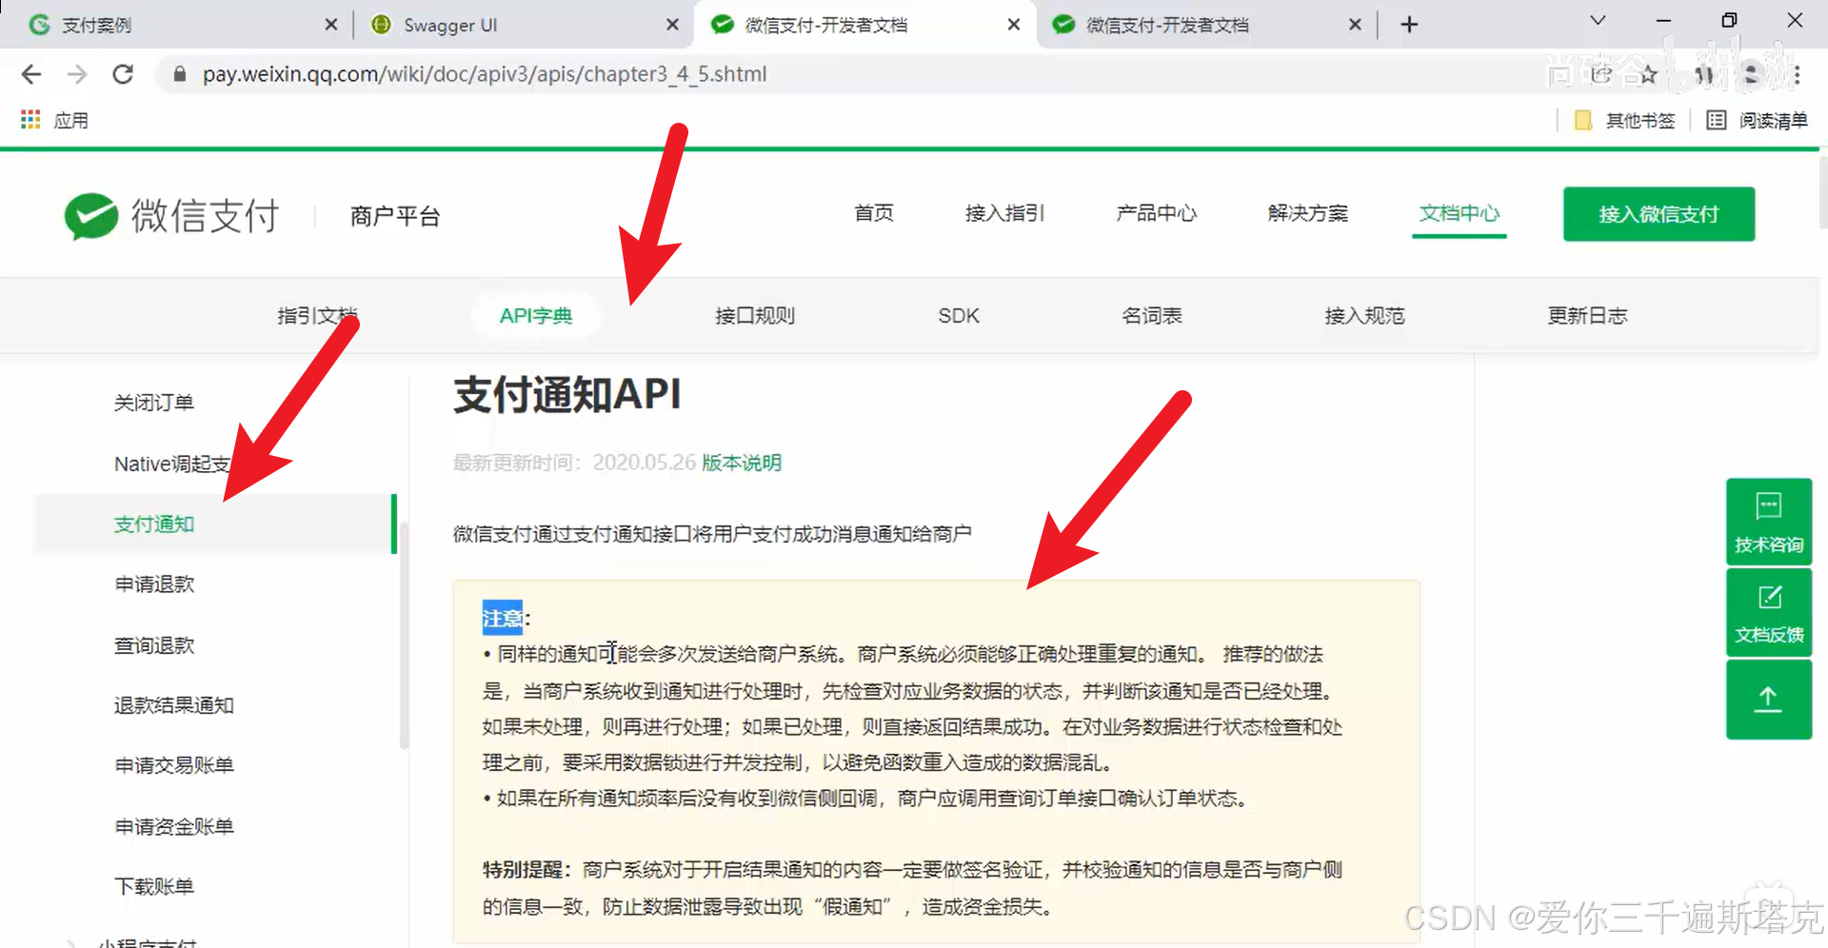
Task: Go forward in browser history
Action: (x=77, y=74)
